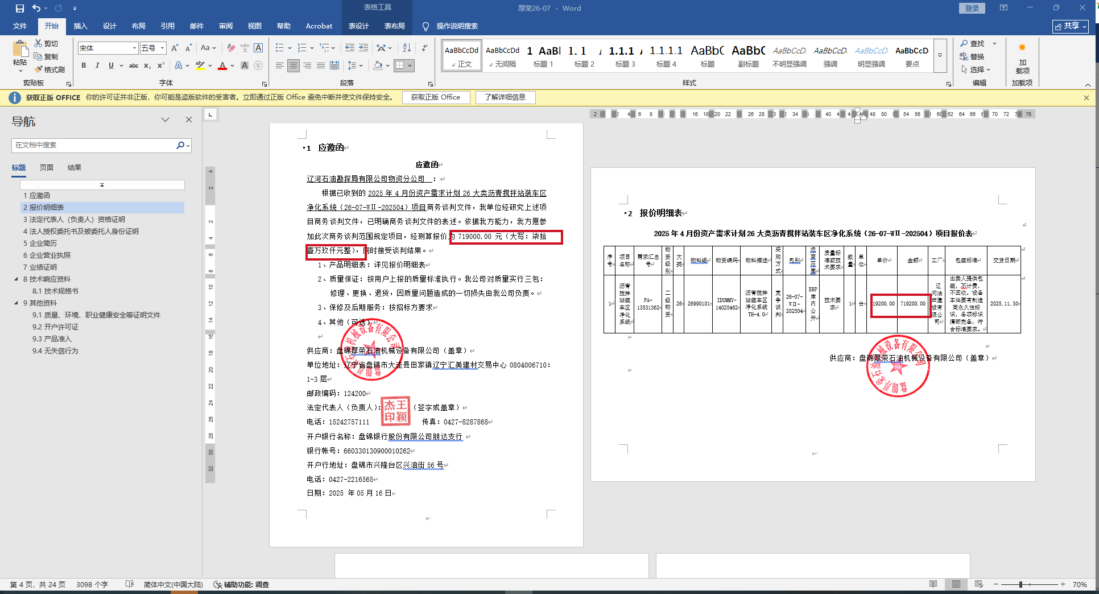Toggle character shading
The image size is (1099, 594).
245,65
